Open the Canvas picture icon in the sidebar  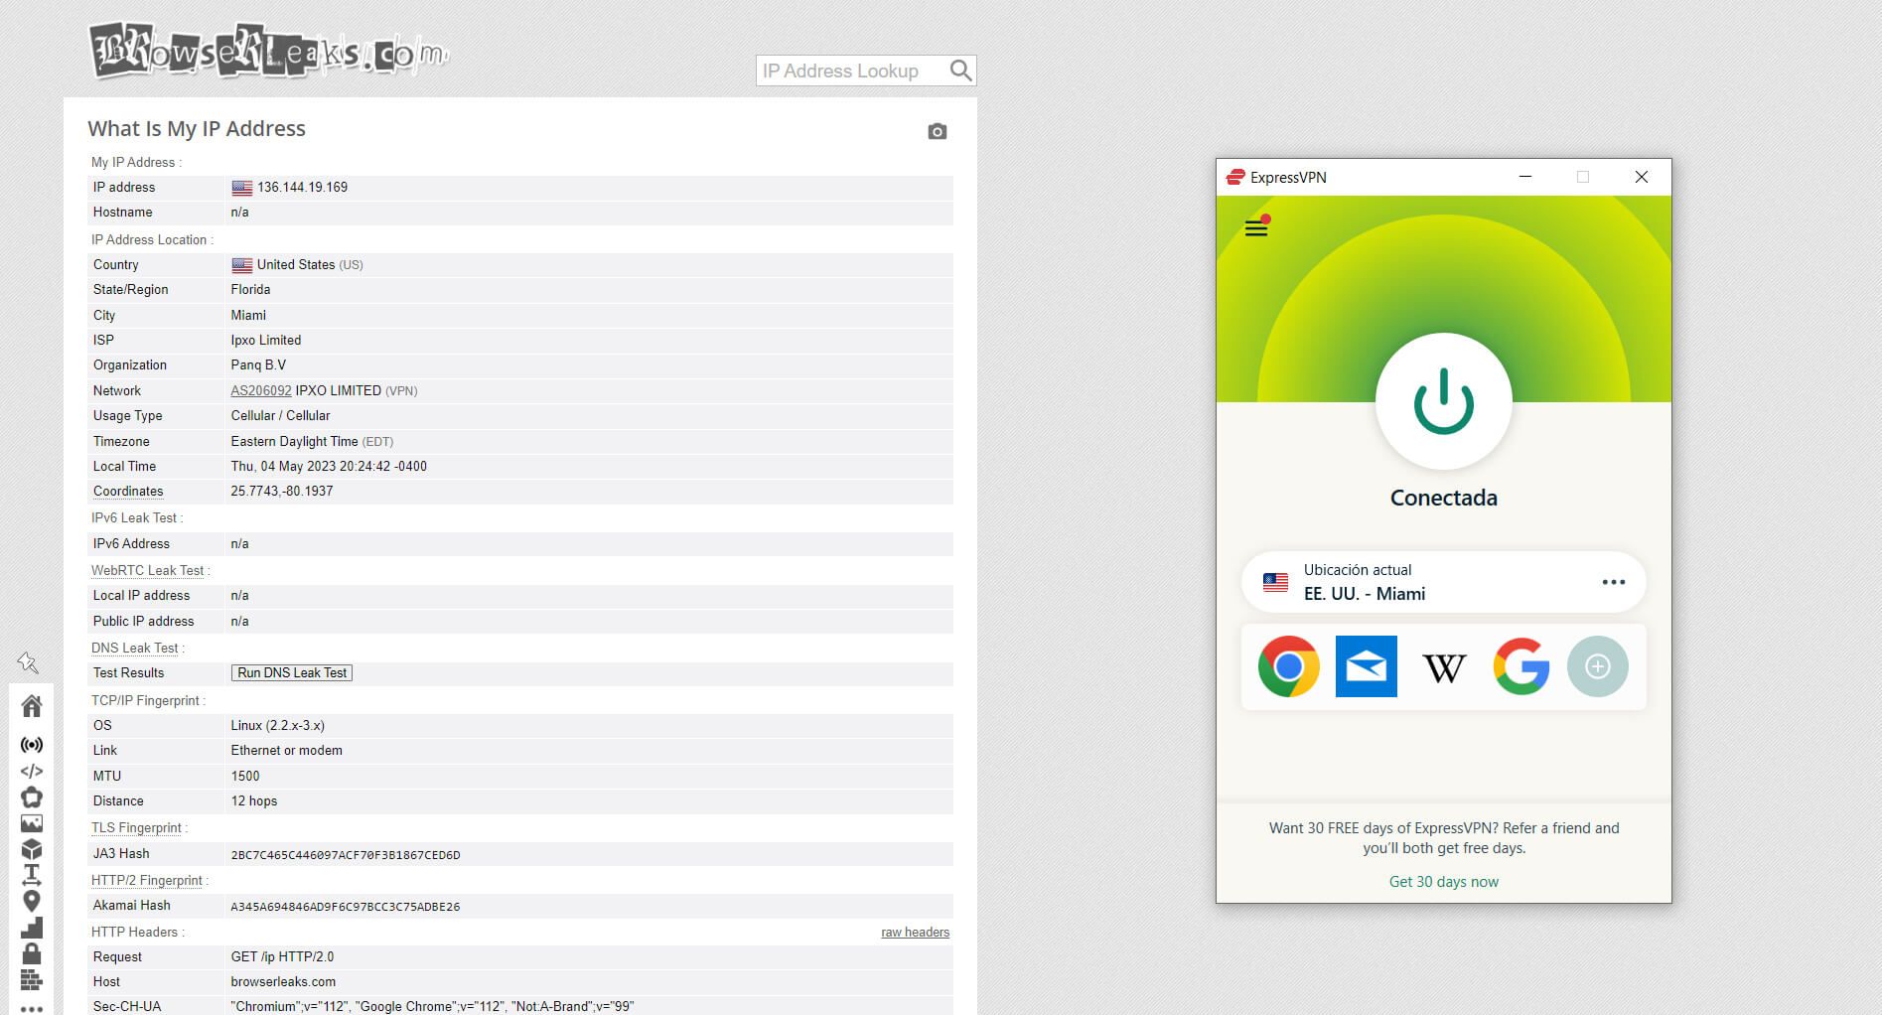pos(32,823)
